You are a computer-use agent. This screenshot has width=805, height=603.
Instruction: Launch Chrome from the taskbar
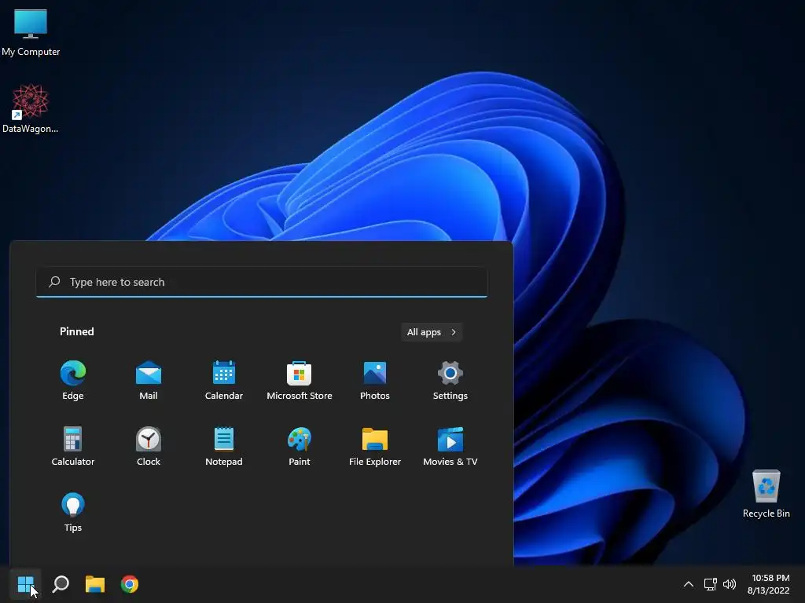coord(130,584)
